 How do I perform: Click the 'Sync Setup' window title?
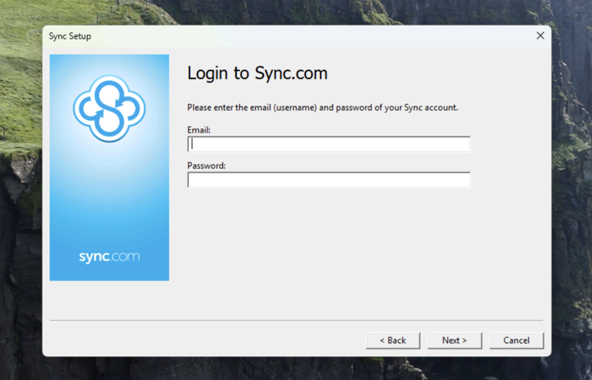(x=70, y=36)
